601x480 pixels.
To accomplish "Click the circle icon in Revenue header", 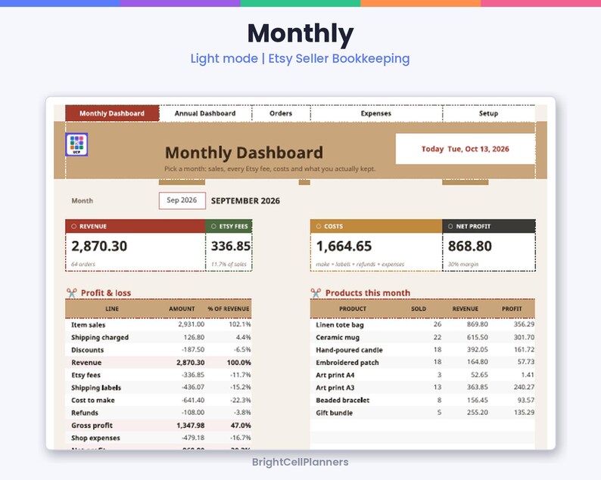I will tap(74, 226).
